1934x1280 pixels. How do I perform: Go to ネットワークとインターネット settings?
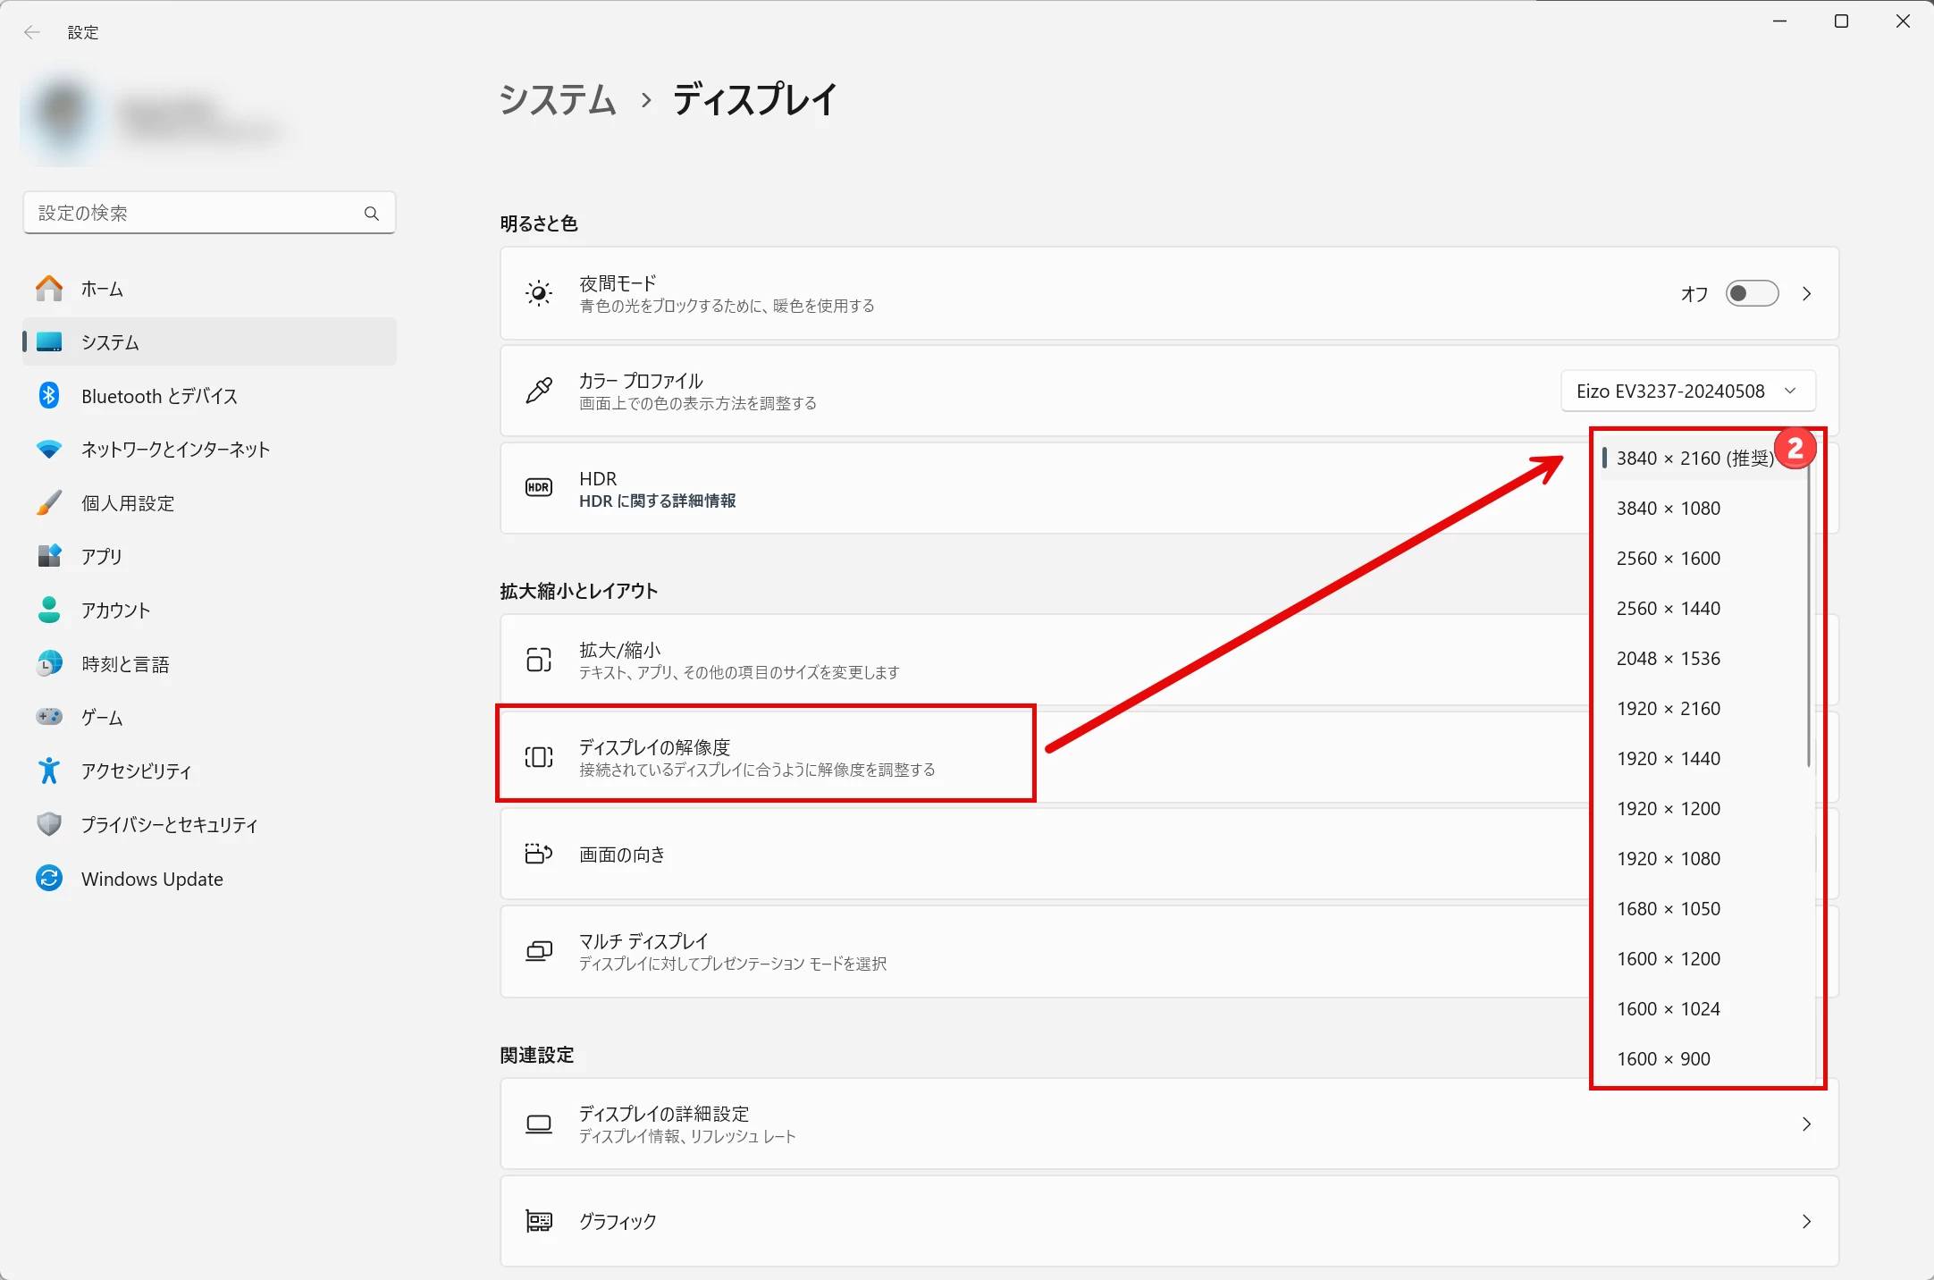(175, 450)
